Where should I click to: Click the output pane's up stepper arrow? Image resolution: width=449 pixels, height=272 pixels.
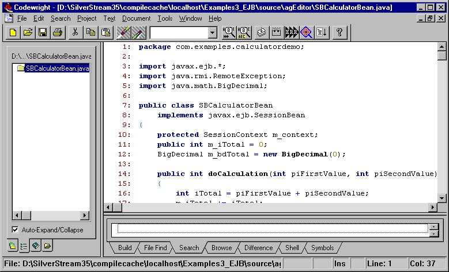coord(434,227)
